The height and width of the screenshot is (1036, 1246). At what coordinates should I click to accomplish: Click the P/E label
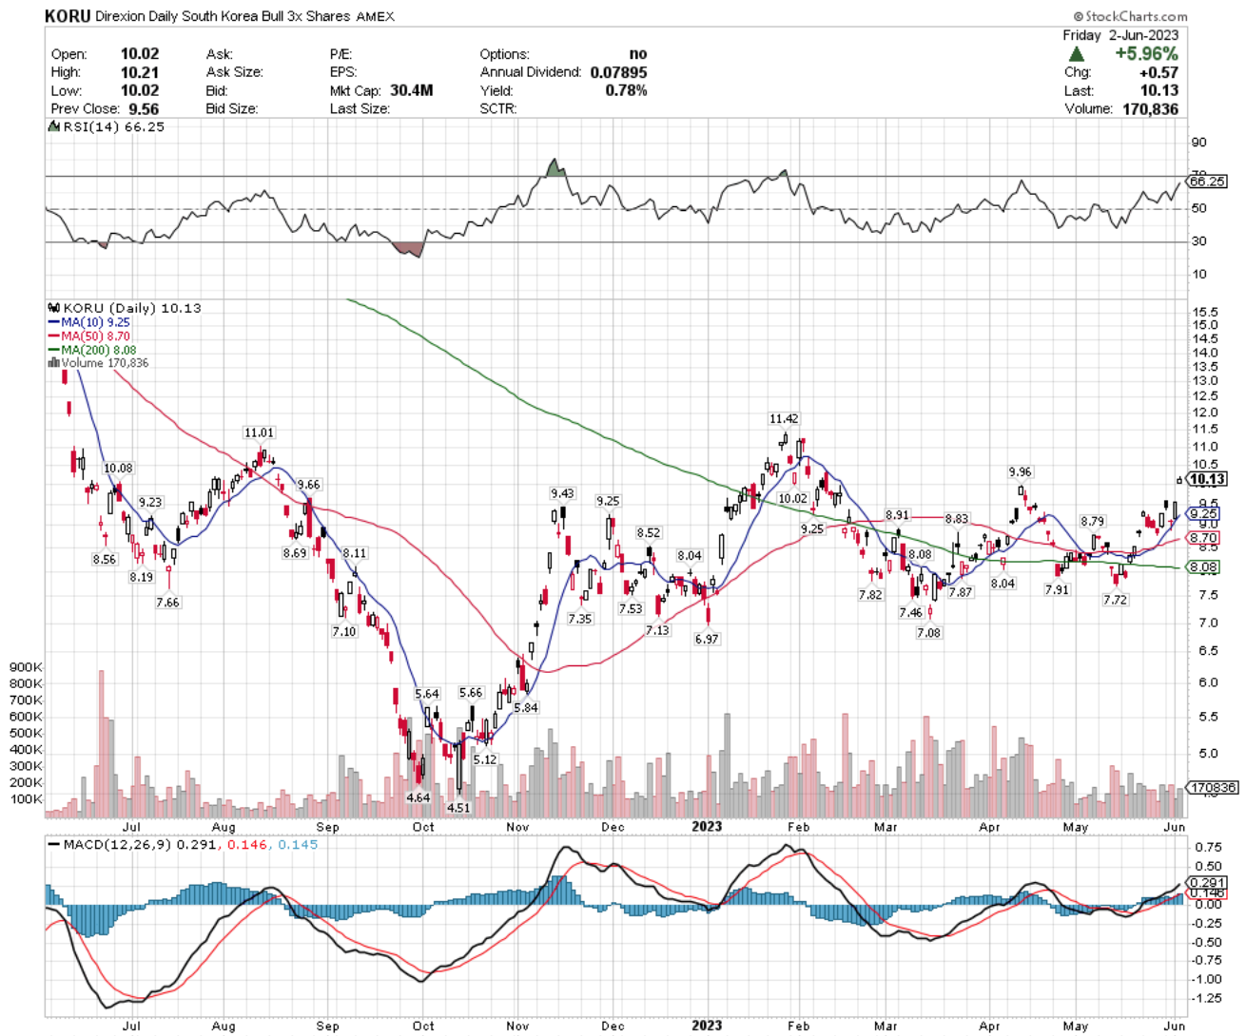click(x=341, y=54)
